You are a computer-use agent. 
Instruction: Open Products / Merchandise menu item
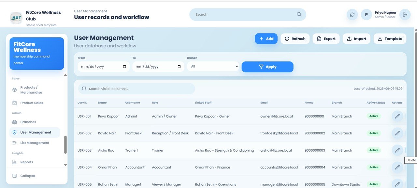click(x=35, y=90)
